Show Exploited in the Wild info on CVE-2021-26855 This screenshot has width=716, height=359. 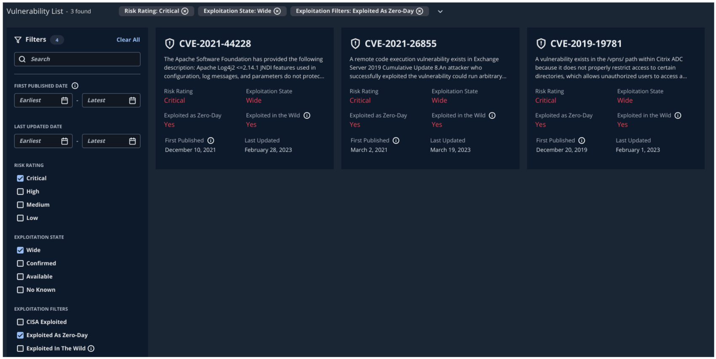(492, 115)
